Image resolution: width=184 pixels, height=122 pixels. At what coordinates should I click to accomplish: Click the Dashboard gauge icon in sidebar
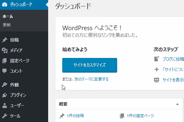(5, 5)
